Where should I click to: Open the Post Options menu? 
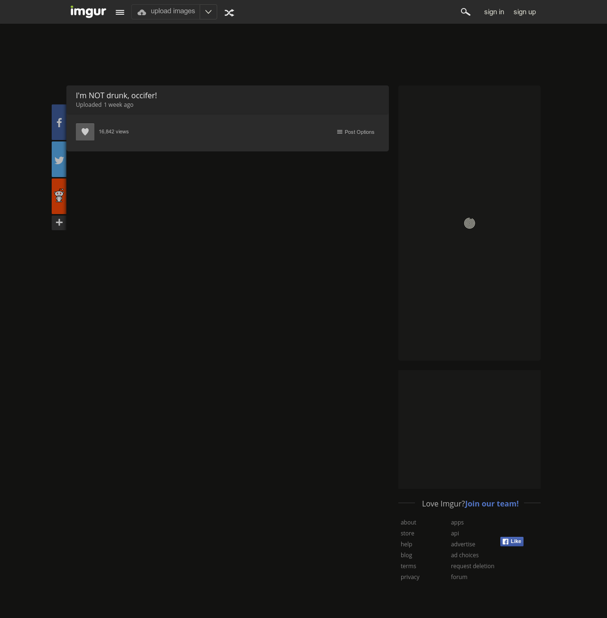click(356, 132)
